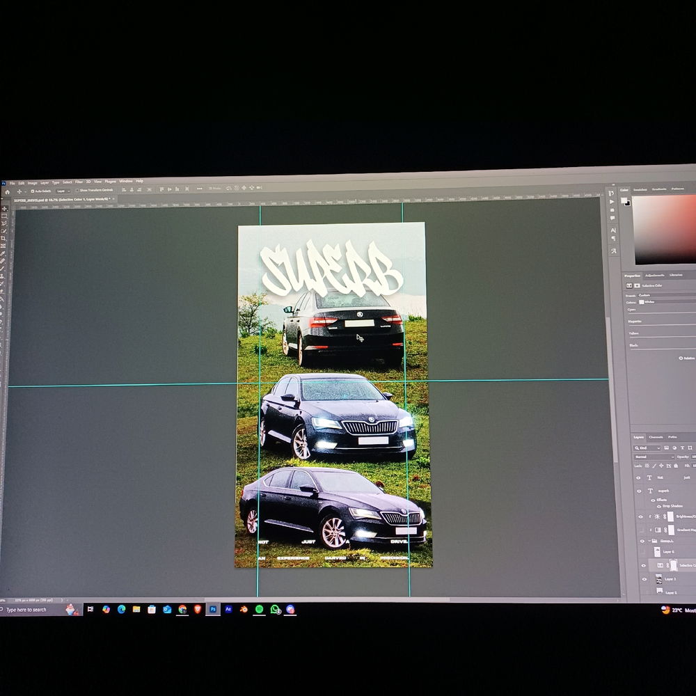Open Spotify from the taskbar
The width and height of the screenshot is (696, 696).
(x=259, y=609)
